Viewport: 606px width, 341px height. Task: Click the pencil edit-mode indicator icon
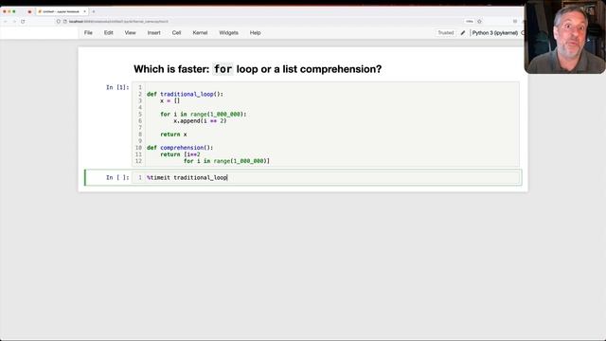tap(463, 33)
